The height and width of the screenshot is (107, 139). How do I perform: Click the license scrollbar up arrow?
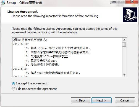point(124,40)
